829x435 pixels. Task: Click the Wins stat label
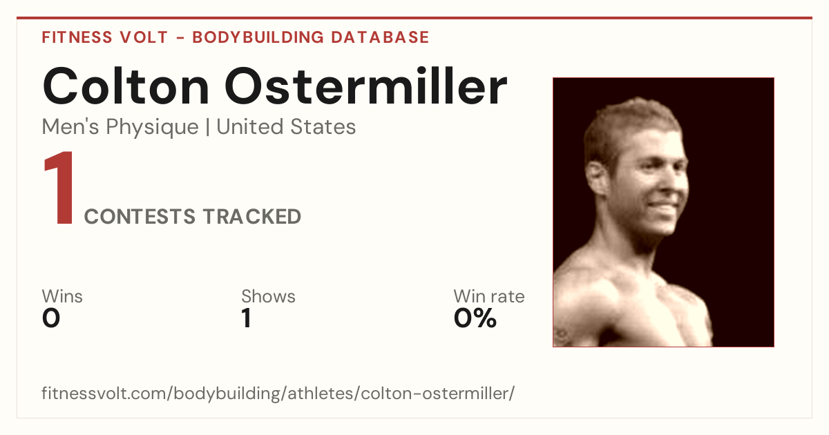tap(62, 297)
